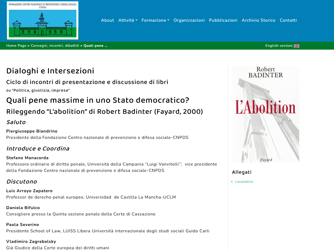Click the current page breadcrumb 'Quali pene ...'
This screenshot has height=250, width=334.
96,46
